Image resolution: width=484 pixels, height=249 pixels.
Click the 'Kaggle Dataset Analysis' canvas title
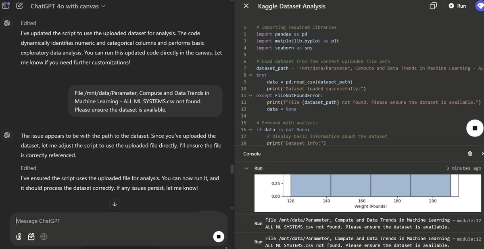pyautogui.click(x=292, y=6)
